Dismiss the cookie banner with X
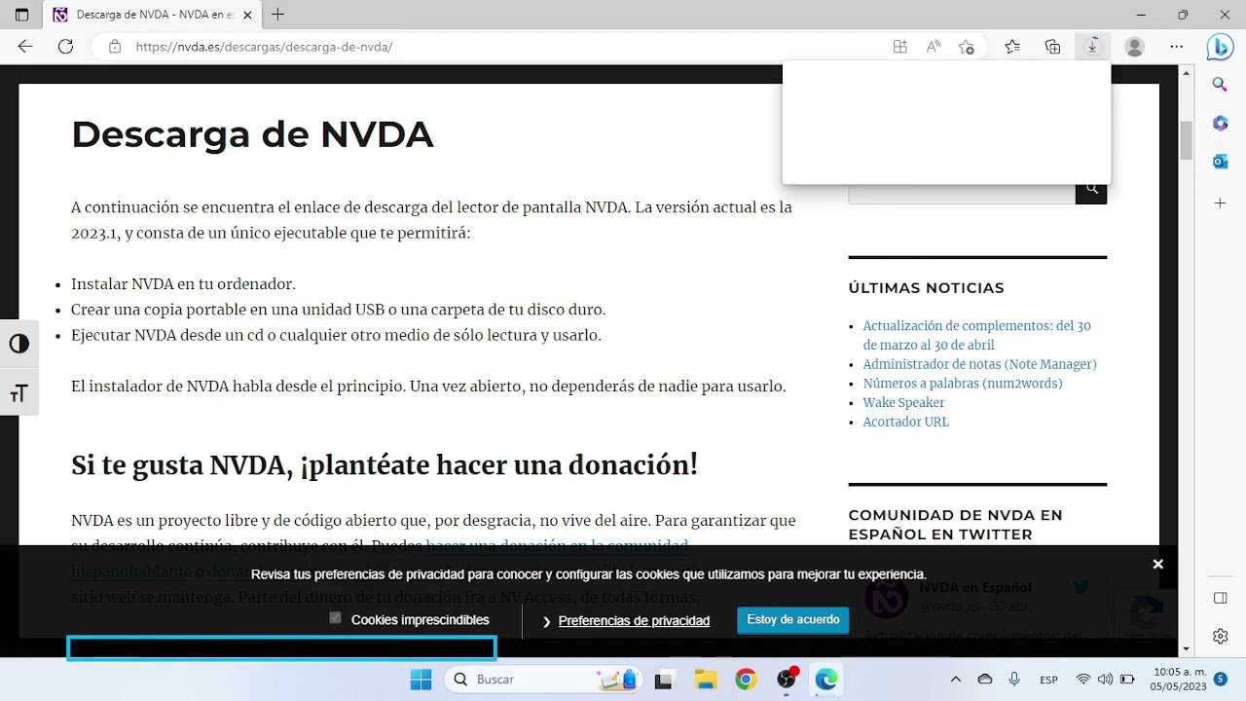 1157,564
